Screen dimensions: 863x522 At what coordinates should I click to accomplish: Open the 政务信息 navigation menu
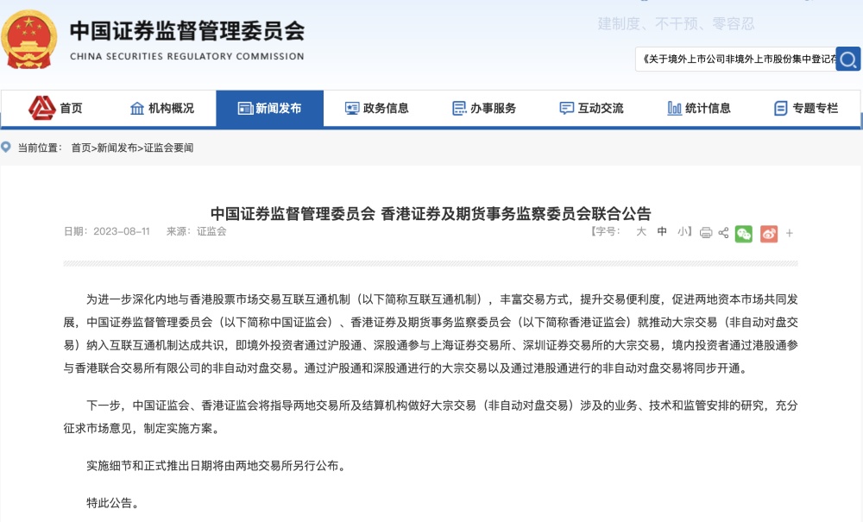376,109
